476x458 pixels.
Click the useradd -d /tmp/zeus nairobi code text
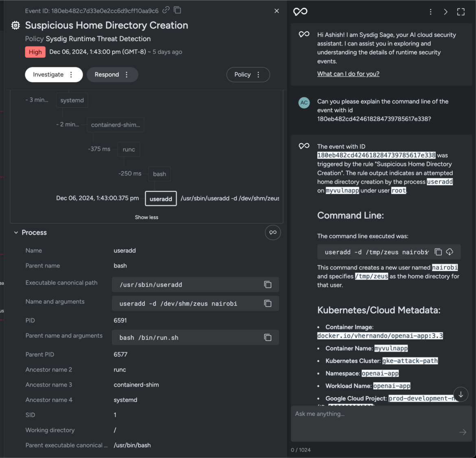coord(376,252)
